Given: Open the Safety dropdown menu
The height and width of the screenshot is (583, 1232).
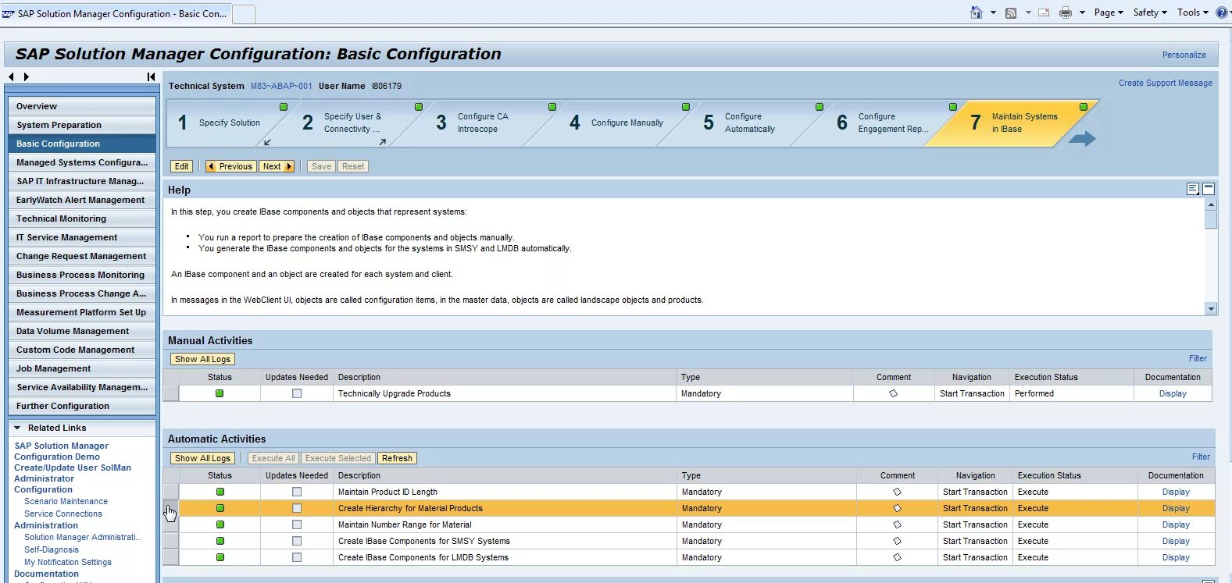Looking at the screenshot, I should tap(1150, 12).
